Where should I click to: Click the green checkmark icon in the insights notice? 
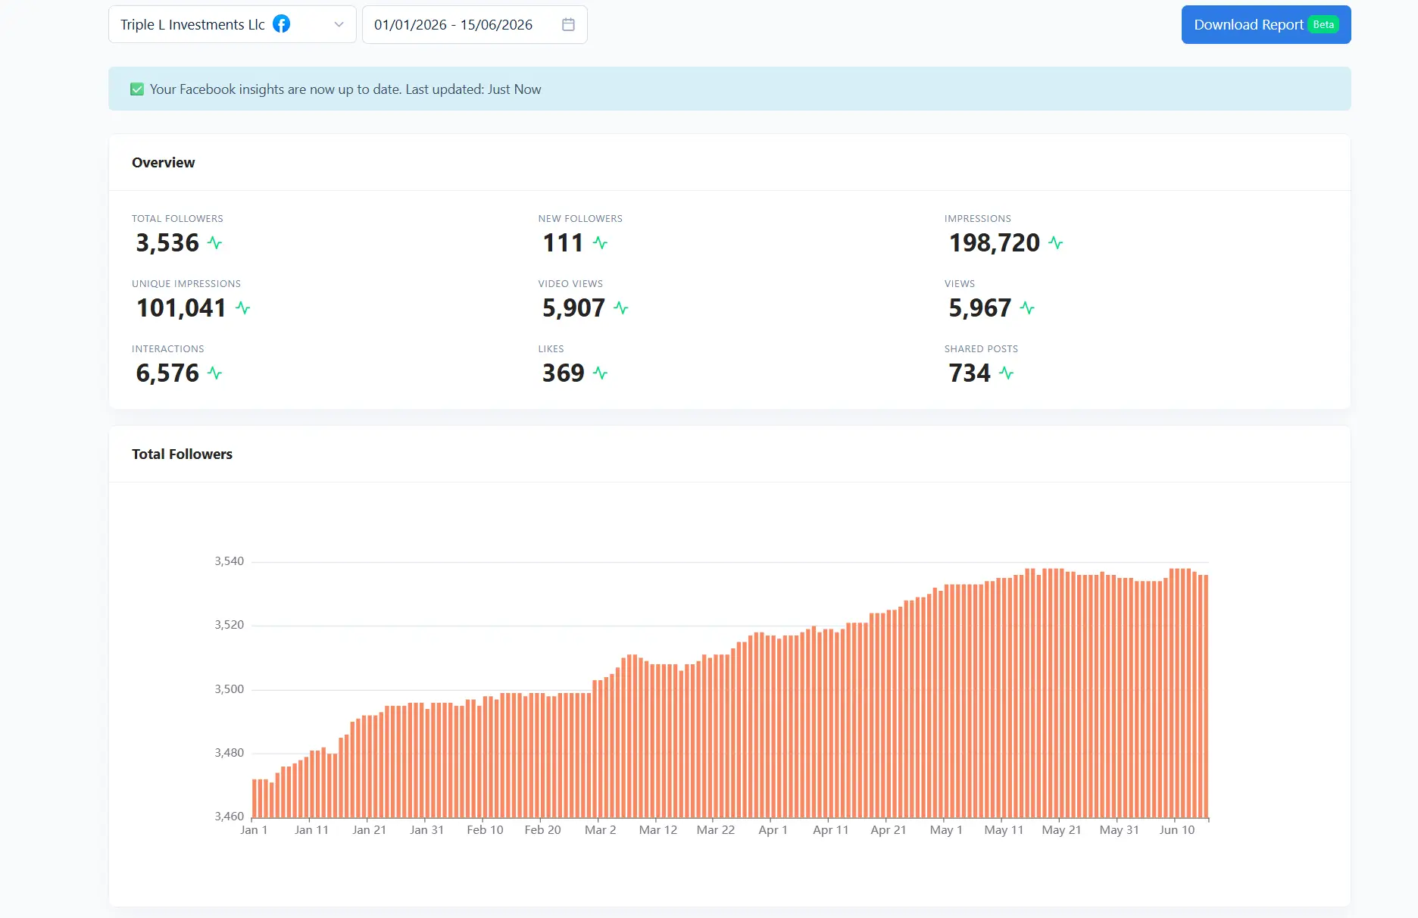tap(137, 89)
